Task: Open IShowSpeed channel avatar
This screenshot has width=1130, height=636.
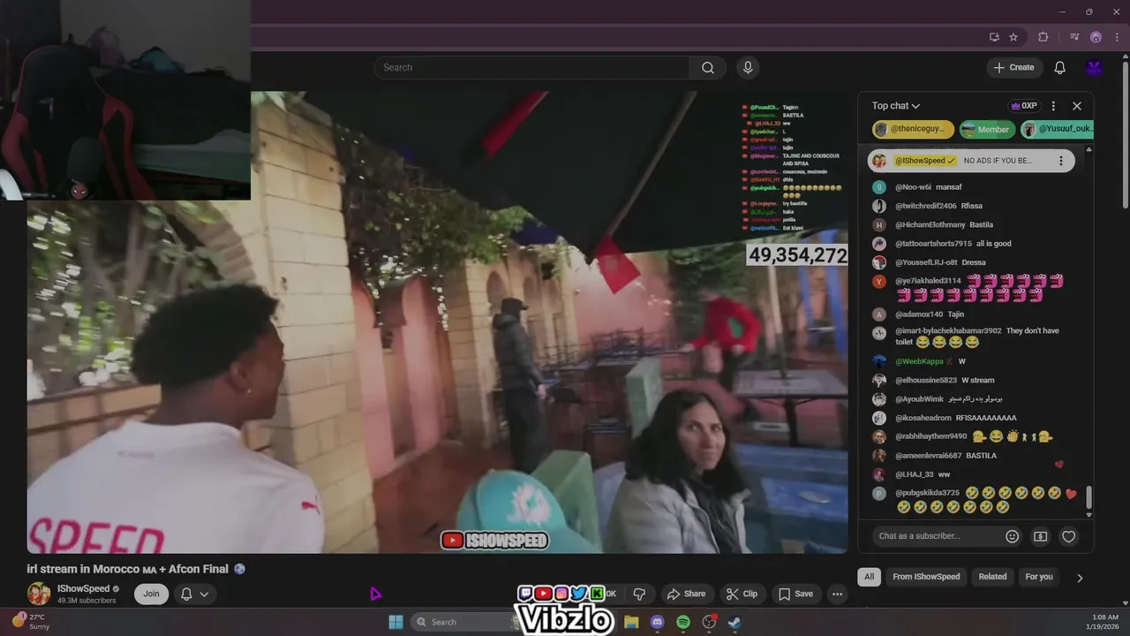Action: pyautogui.click(x=39, y=594)
